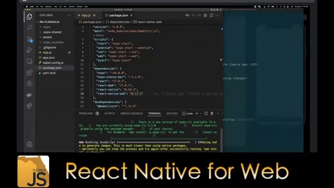Click the GitLens compare changes icon in the editor toolbar

tap(187, 15)
